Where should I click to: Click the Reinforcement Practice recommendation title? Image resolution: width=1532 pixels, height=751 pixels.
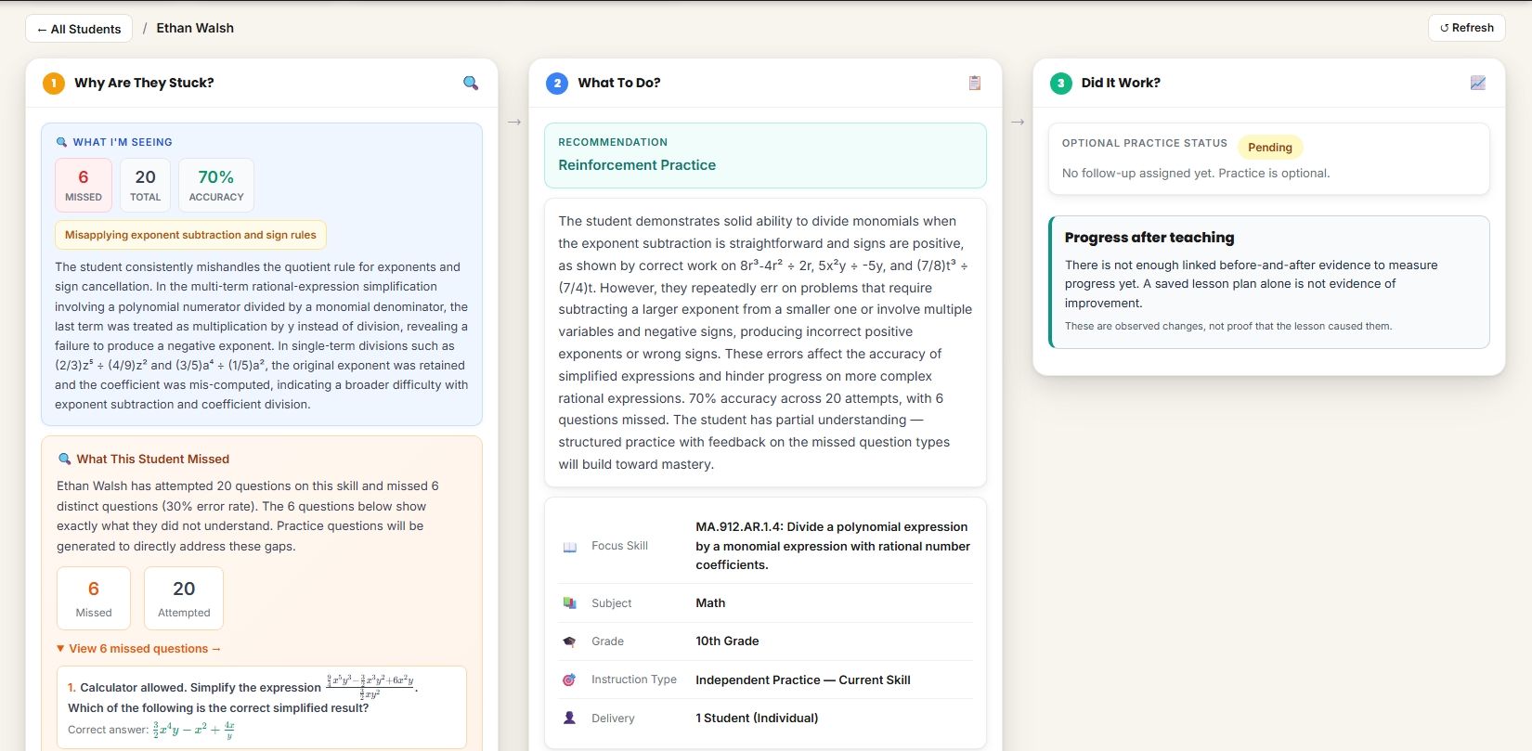(x=637, y=165)
